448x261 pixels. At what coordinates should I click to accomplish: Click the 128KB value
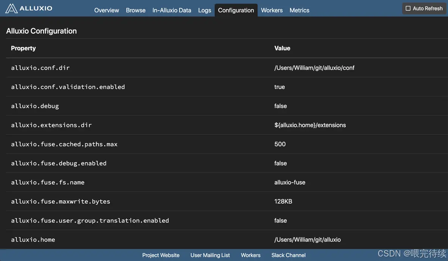click(x=283, y=201)
